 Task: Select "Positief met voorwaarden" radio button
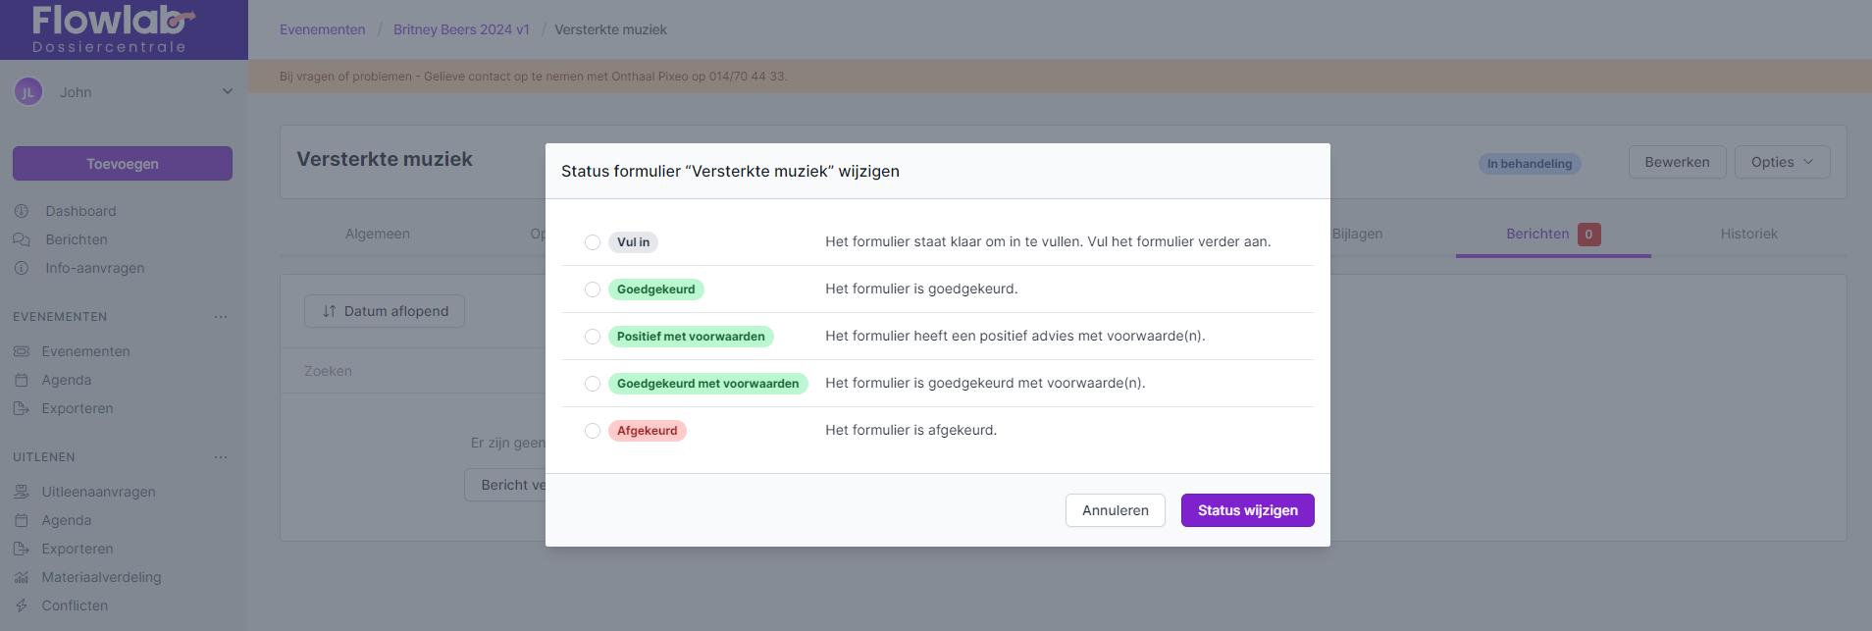tap(593, 337)
